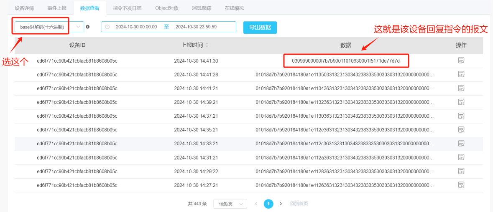This screenshot has width=493, height=212.
Task: Click the info icon beside decode dropdown
Action: (88, 27)
